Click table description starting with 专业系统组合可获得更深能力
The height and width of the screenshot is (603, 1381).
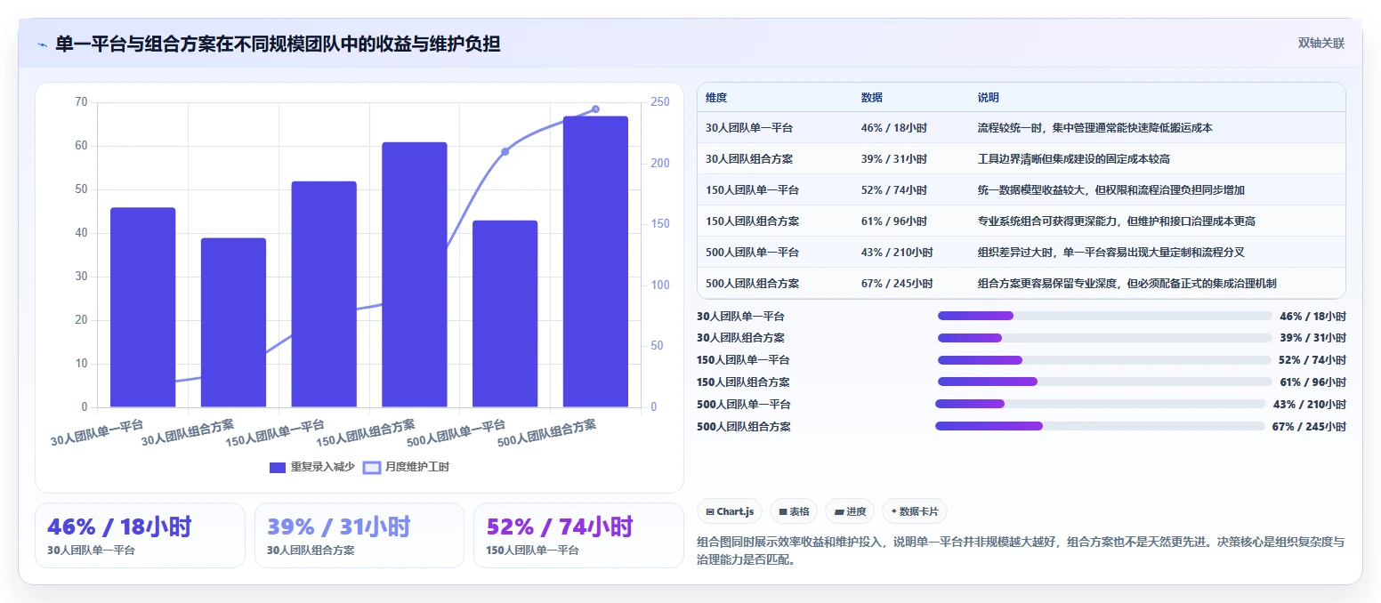click(1117, 221)
